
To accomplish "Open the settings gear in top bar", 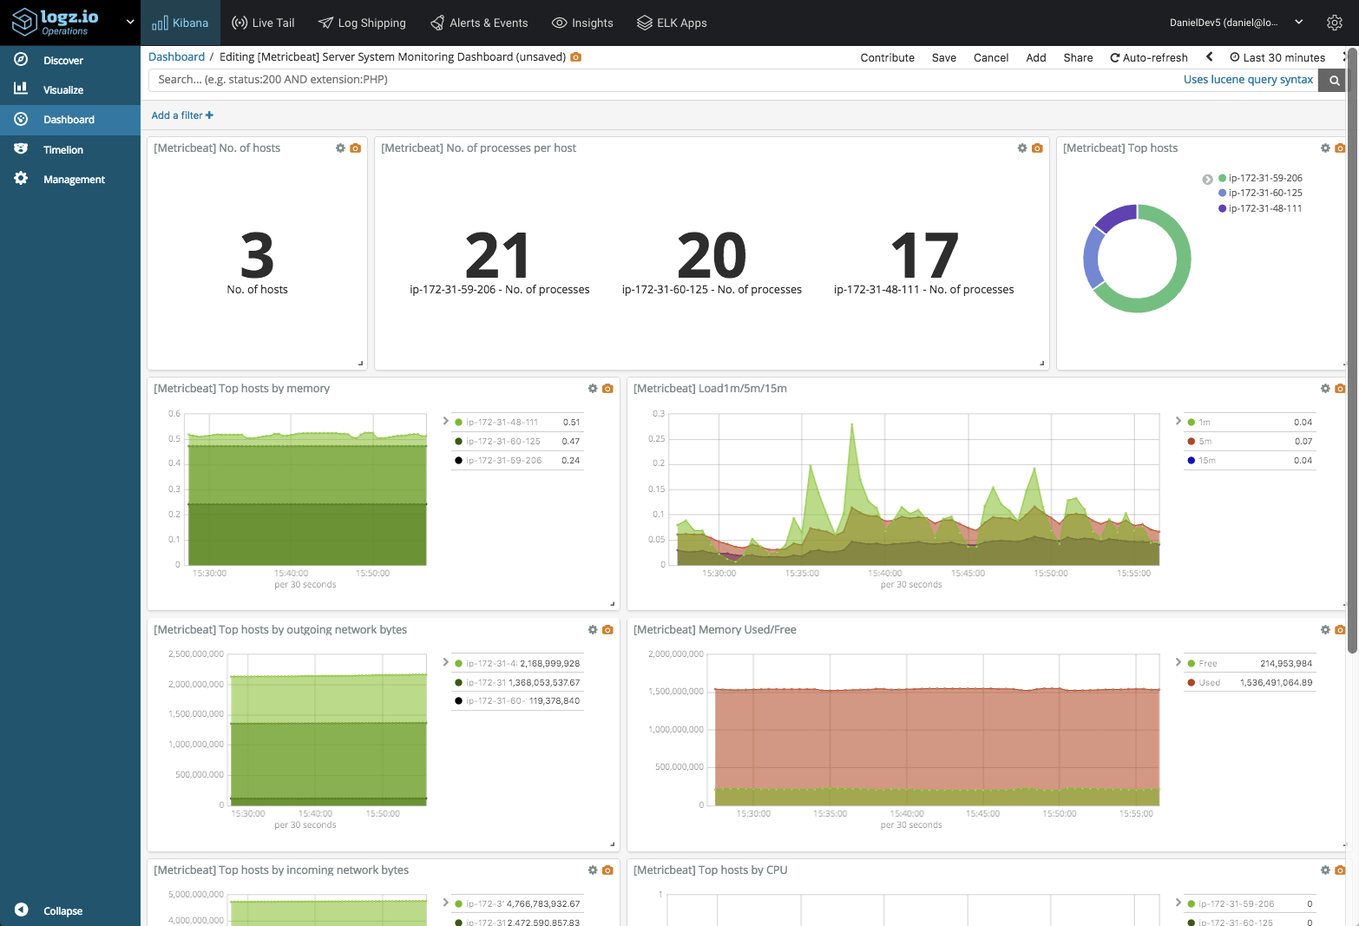I will tap(1335, 23).
